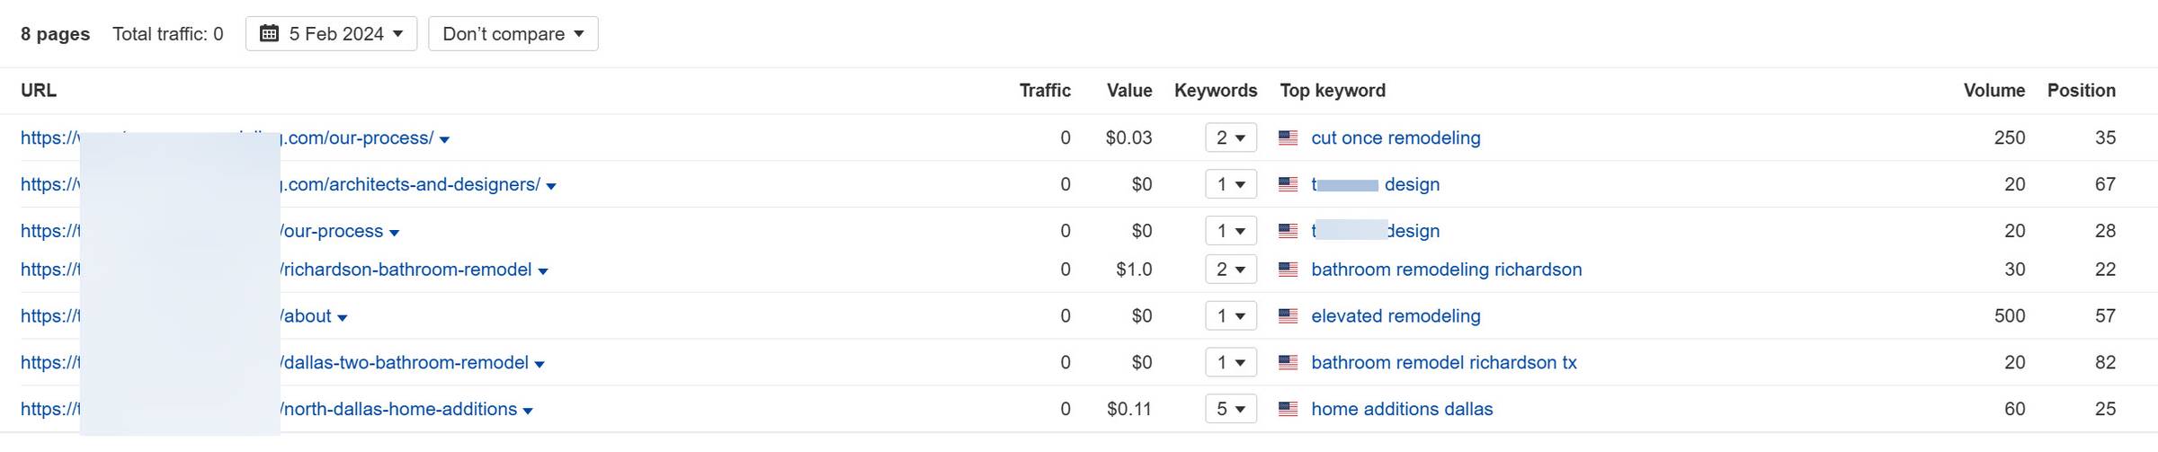Sort table by Traffic column

[x=1045, y=91]
